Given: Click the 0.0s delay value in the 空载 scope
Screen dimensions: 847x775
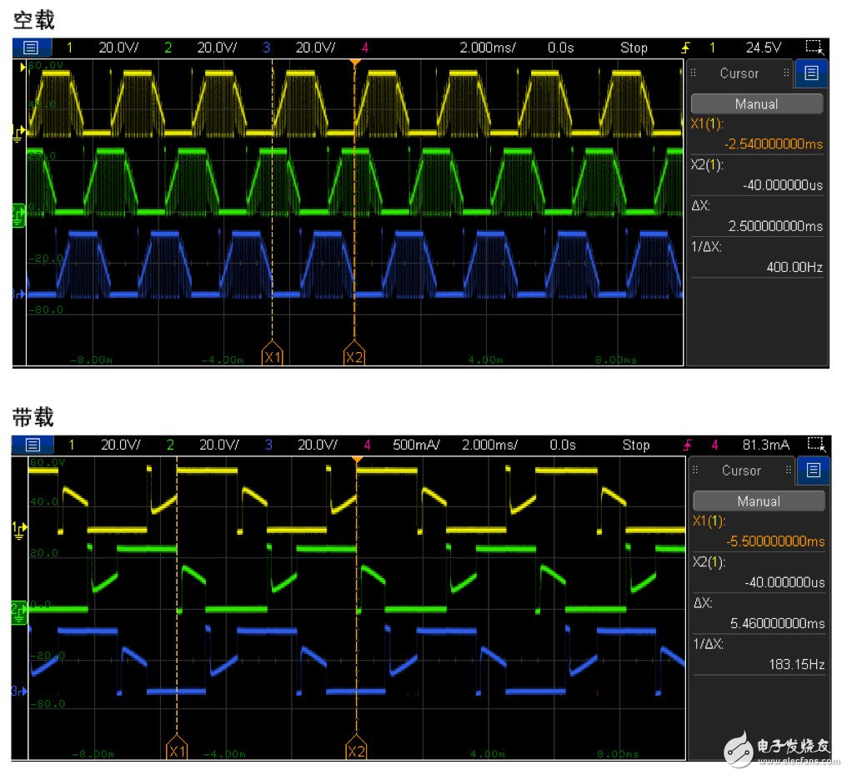Looking at the screenshot, I should (x=561, y=48).
